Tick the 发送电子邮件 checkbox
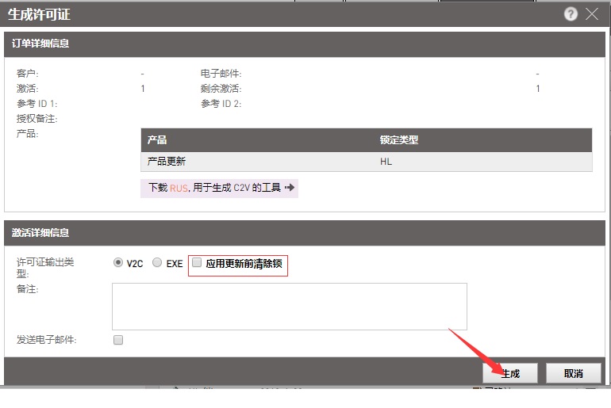The image size is (611, 408). [118, 340]
